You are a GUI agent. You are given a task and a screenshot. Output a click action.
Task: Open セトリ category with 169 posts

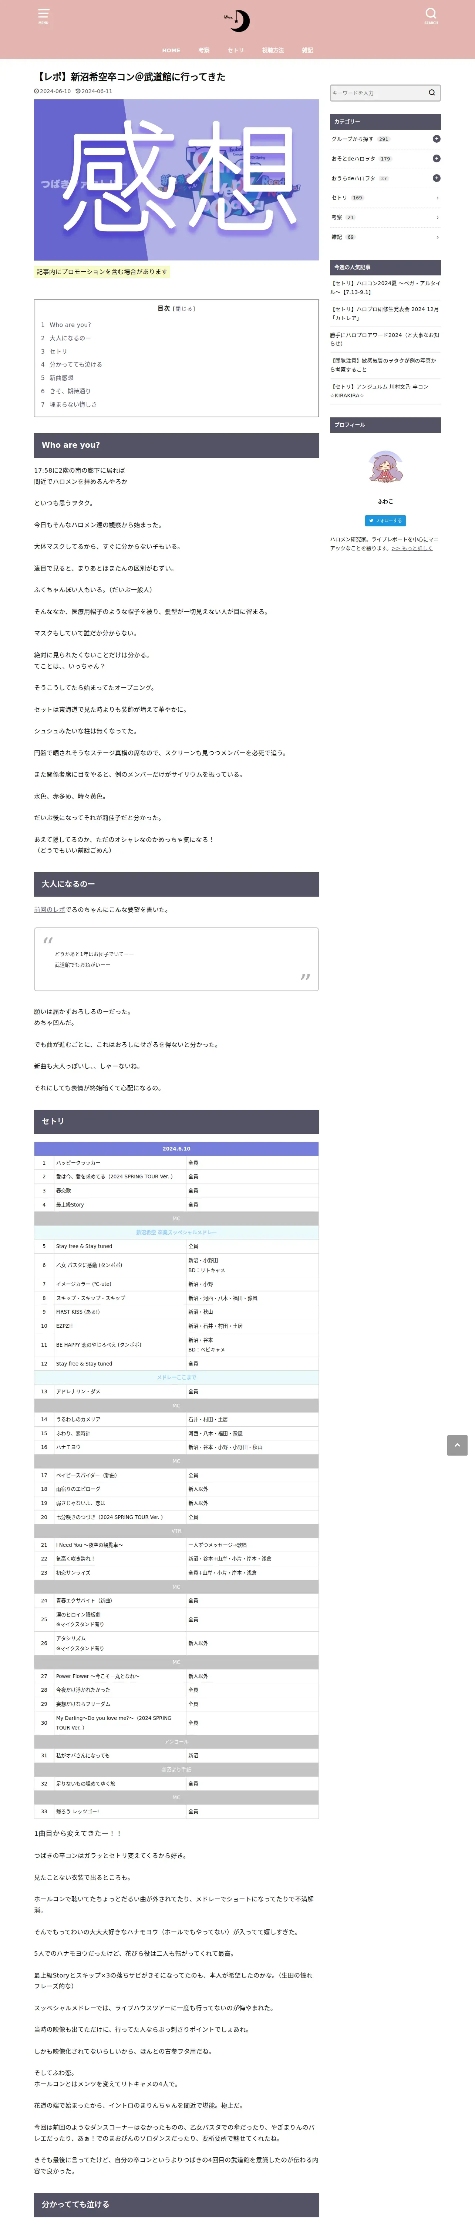tap(385, 198)
